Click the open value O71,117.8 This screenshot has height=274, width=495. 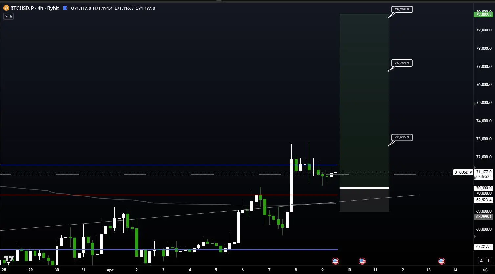[x=80, y=8]
